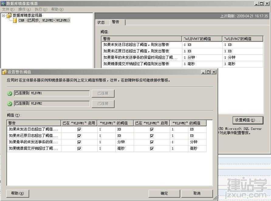This screenshot has width=271, height=201.
Task: Click the "WLBVM1" 的阈值 dialog column header
Action: 115,123
